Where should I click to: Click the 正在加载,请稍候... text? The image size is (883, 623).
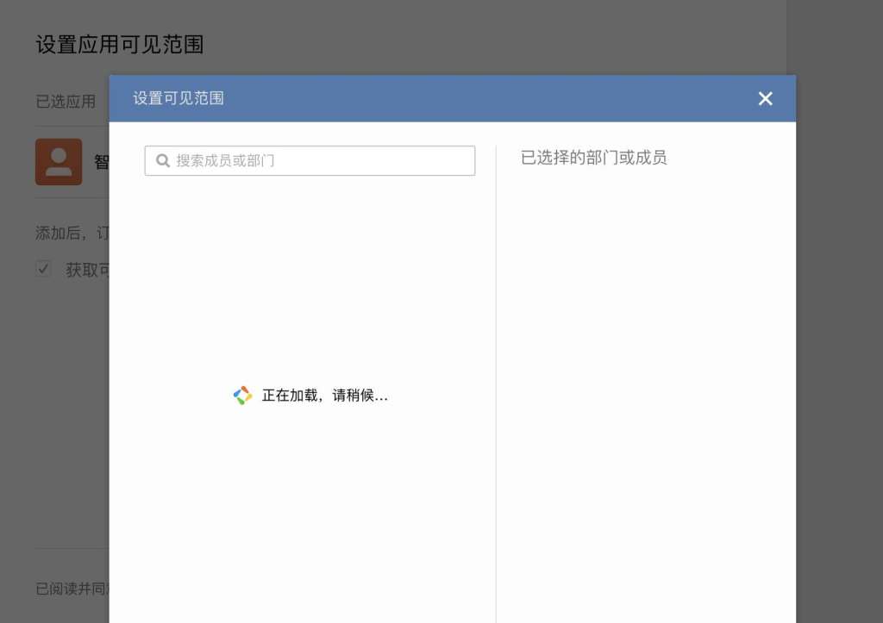tap(325, 395)
